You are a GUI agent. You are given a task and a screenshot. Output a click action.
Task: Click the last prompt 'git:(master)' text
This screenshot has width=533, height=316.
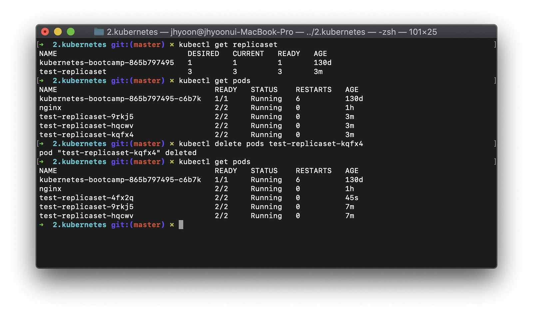click(x=138, y=225)
